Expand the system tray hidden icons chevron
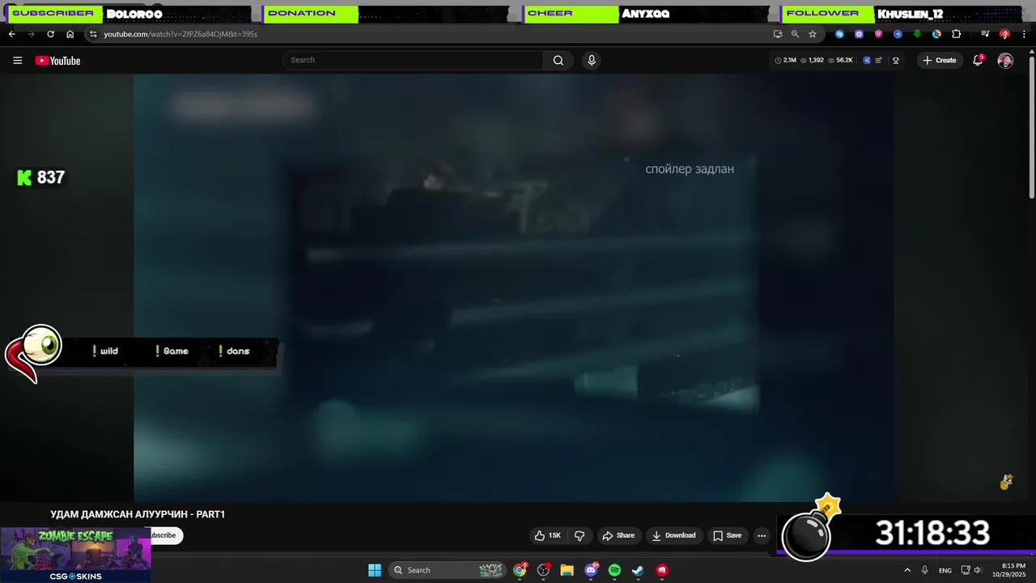1036x583 pixels. click(907, 570)
